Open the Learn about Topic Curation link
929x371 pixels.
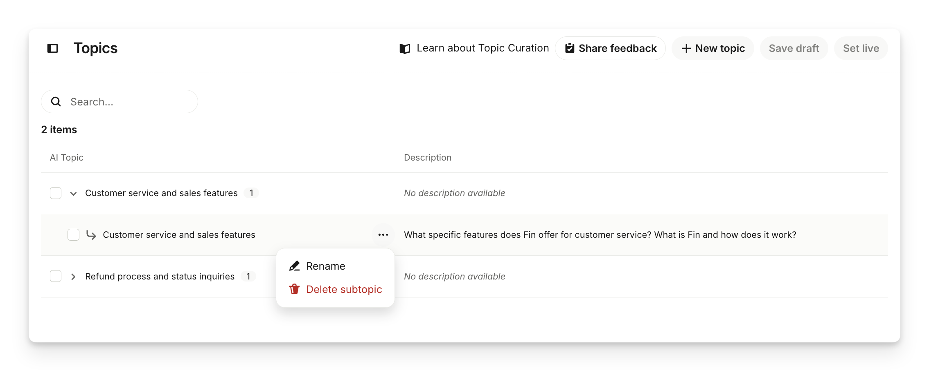click(483, 48)
